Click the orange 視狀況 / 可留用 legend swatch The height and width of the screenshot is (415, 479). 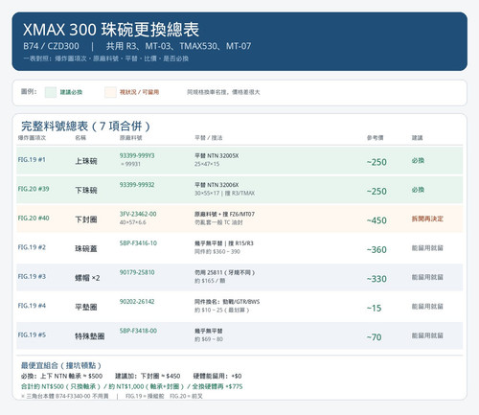[110, 92]
